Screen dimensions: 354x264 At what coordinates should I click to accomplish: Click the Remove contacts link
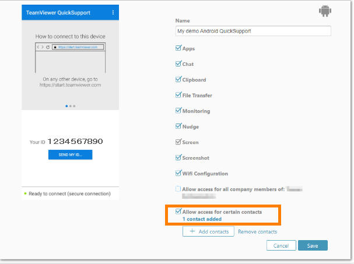click(257, 232)
